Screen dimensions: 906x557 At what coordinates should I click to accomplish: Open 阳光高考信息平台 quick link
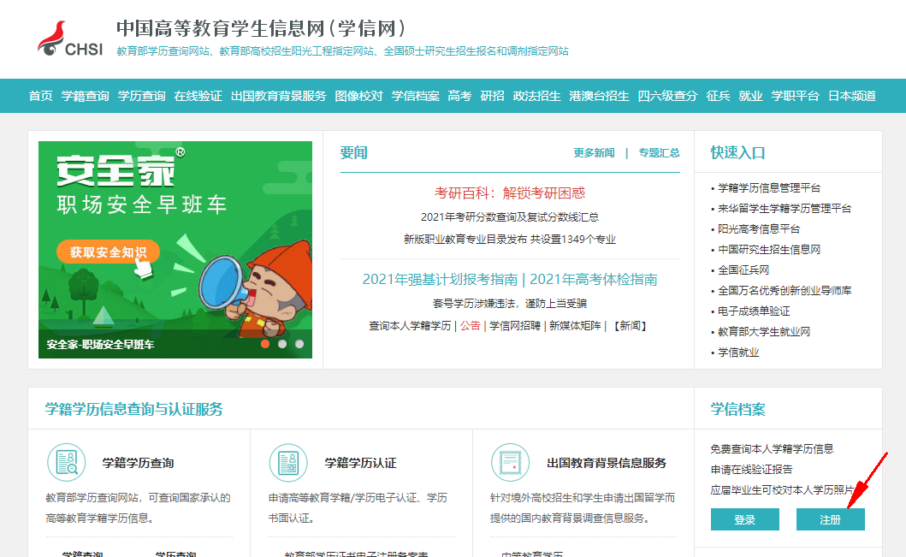tap(759, 229)
